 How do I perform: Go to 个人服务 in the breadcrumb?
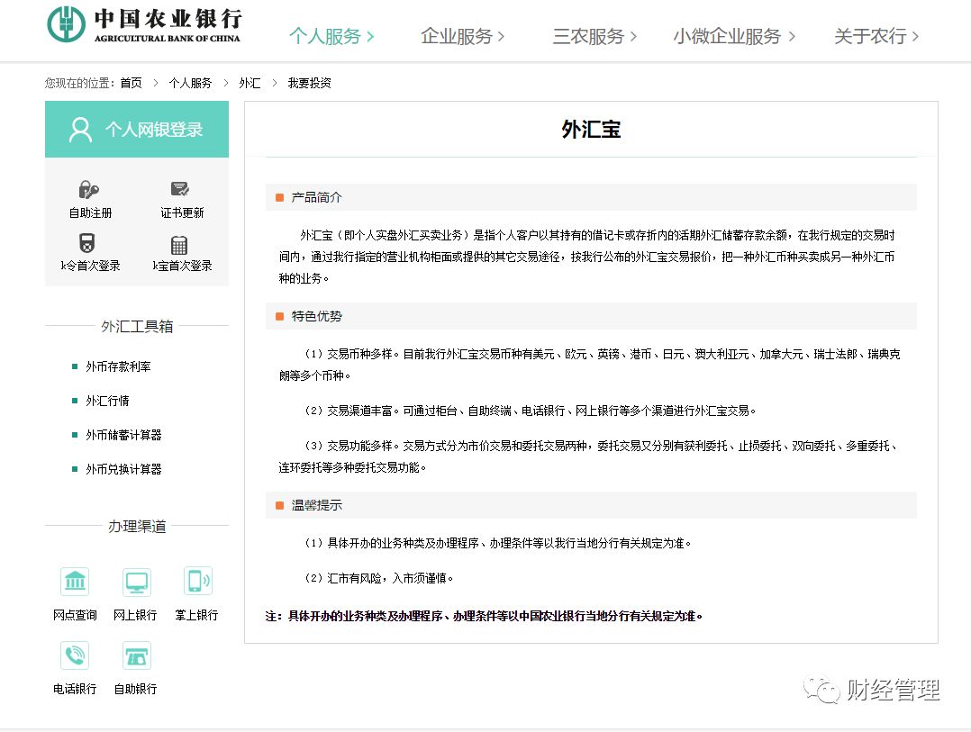pos(190,83)
